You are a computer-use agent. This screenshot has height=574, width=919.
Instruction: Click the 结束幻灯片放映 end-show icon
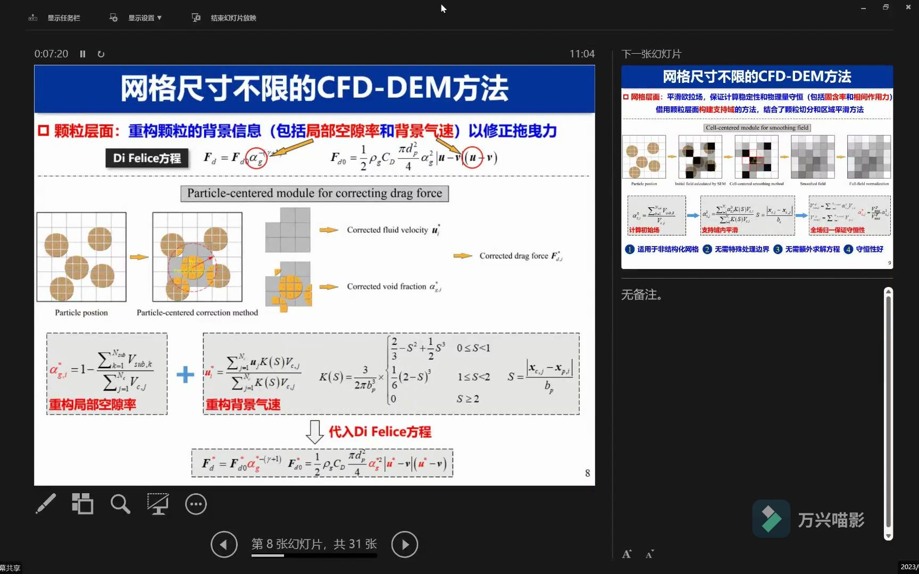coord(196,17)
